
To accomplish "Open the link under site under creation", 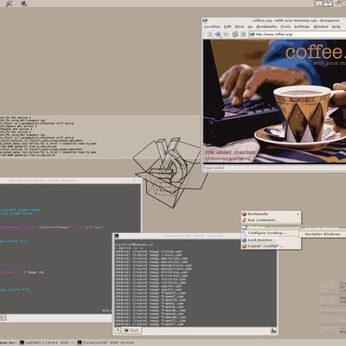I will pyautogui.click(x=227, y=158).
